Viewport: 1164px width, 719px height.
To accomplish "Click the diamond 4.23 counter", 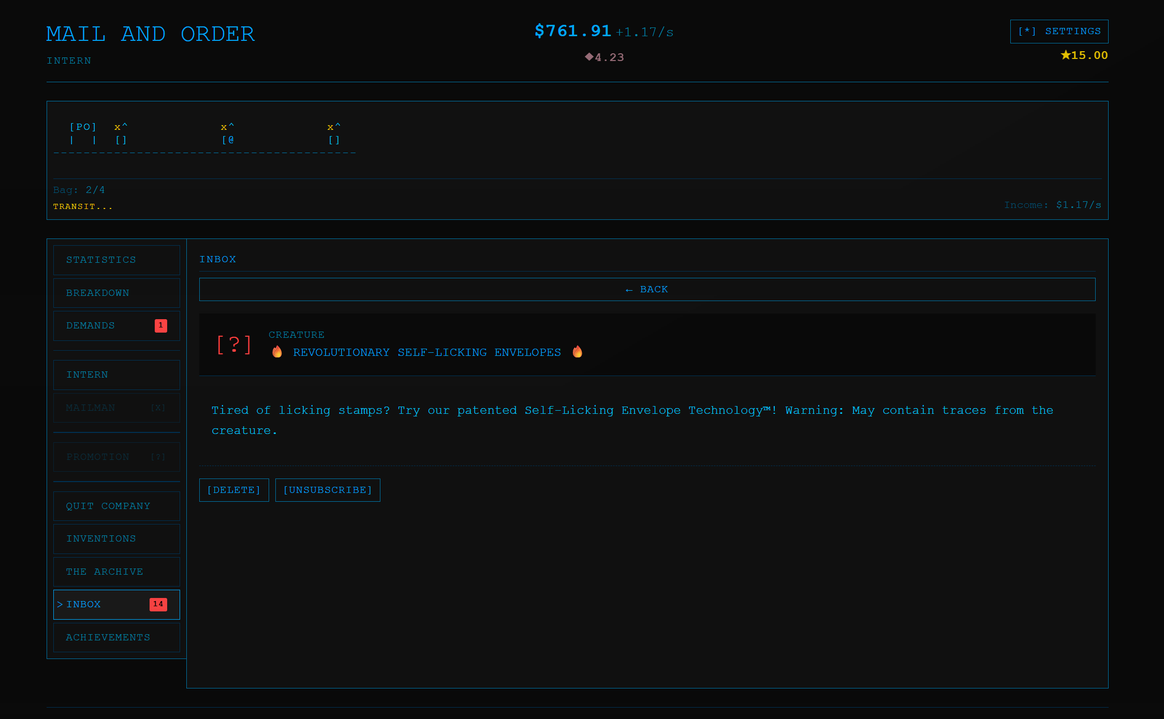I will [x=605, y=57].
